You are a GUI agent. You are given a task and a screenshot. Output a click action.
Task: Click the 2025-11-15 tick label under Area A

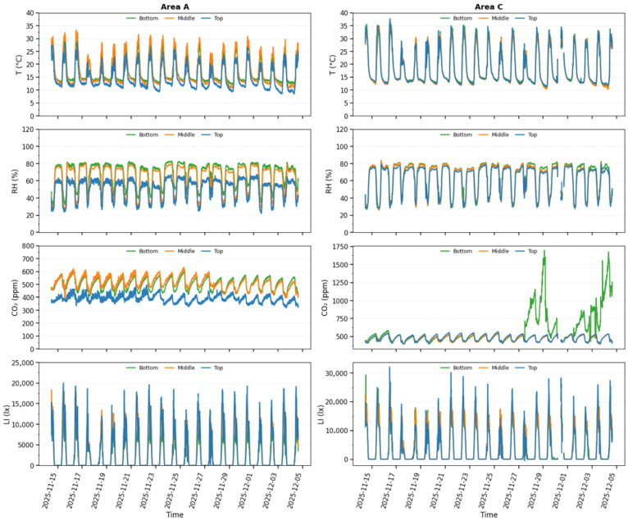[x=51, y=488]
